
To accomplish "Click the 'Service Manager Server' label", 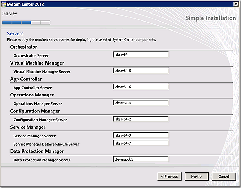I will point(34,136).
